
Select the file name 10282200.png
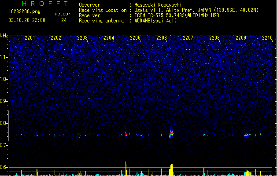(x=24, y=11)
